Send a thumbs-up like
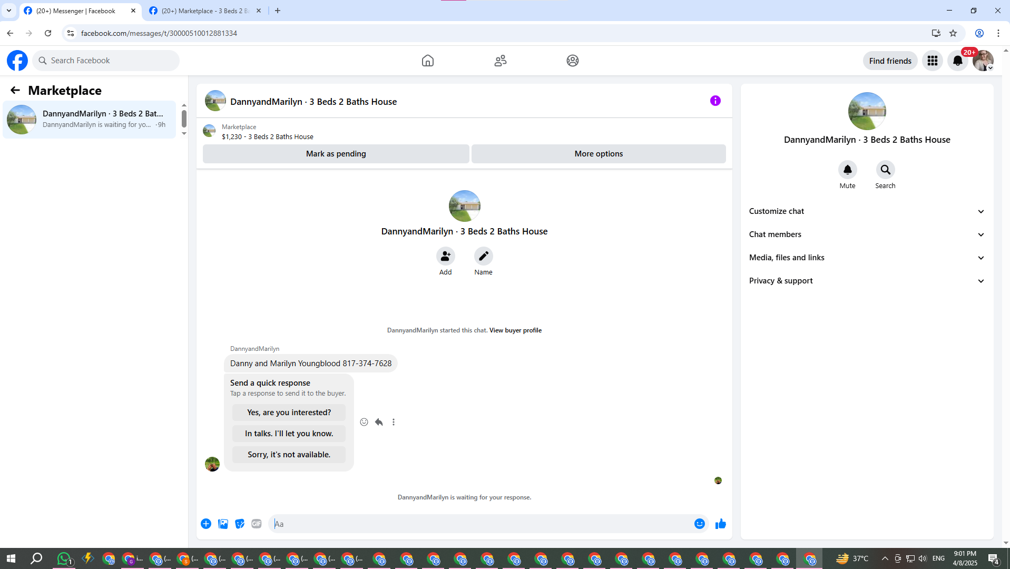 (721, 524)
